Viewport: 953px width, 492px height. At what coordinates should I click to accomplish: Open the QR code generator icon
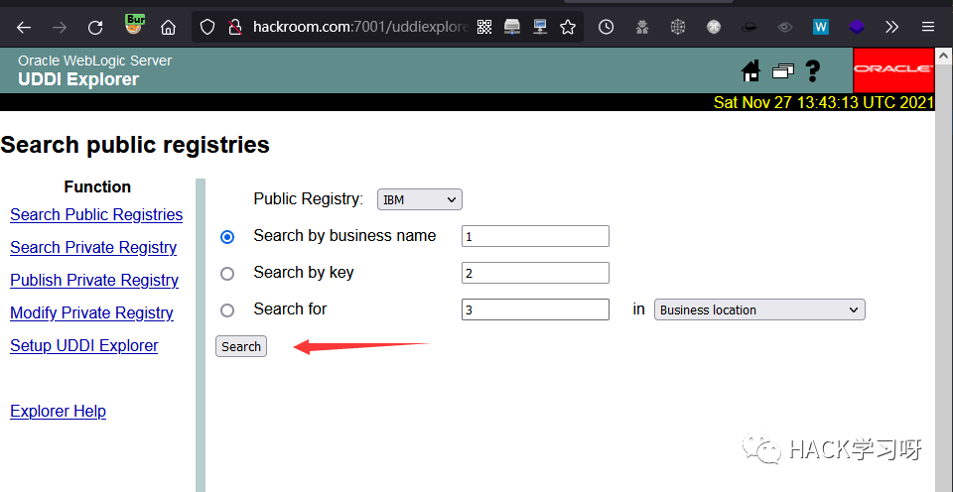tap(484, 27)
